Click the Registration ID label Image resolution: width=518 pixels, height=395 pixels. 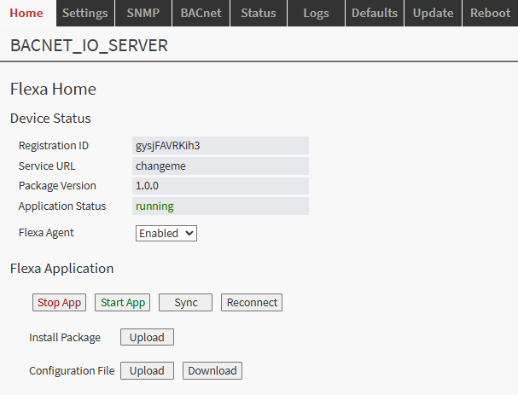pyautogui.click(x=54, y=146)
